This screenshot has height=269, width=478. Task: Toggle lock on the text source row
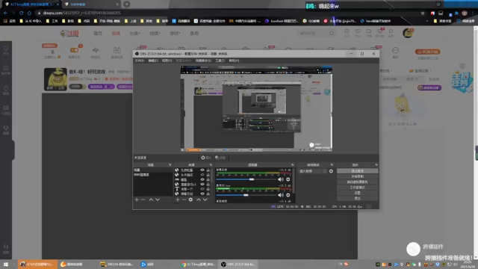point(208,189)
